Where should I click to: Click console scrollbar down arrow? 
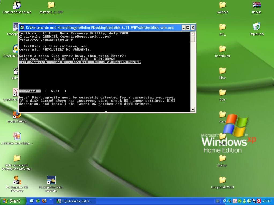click(193, 110)
